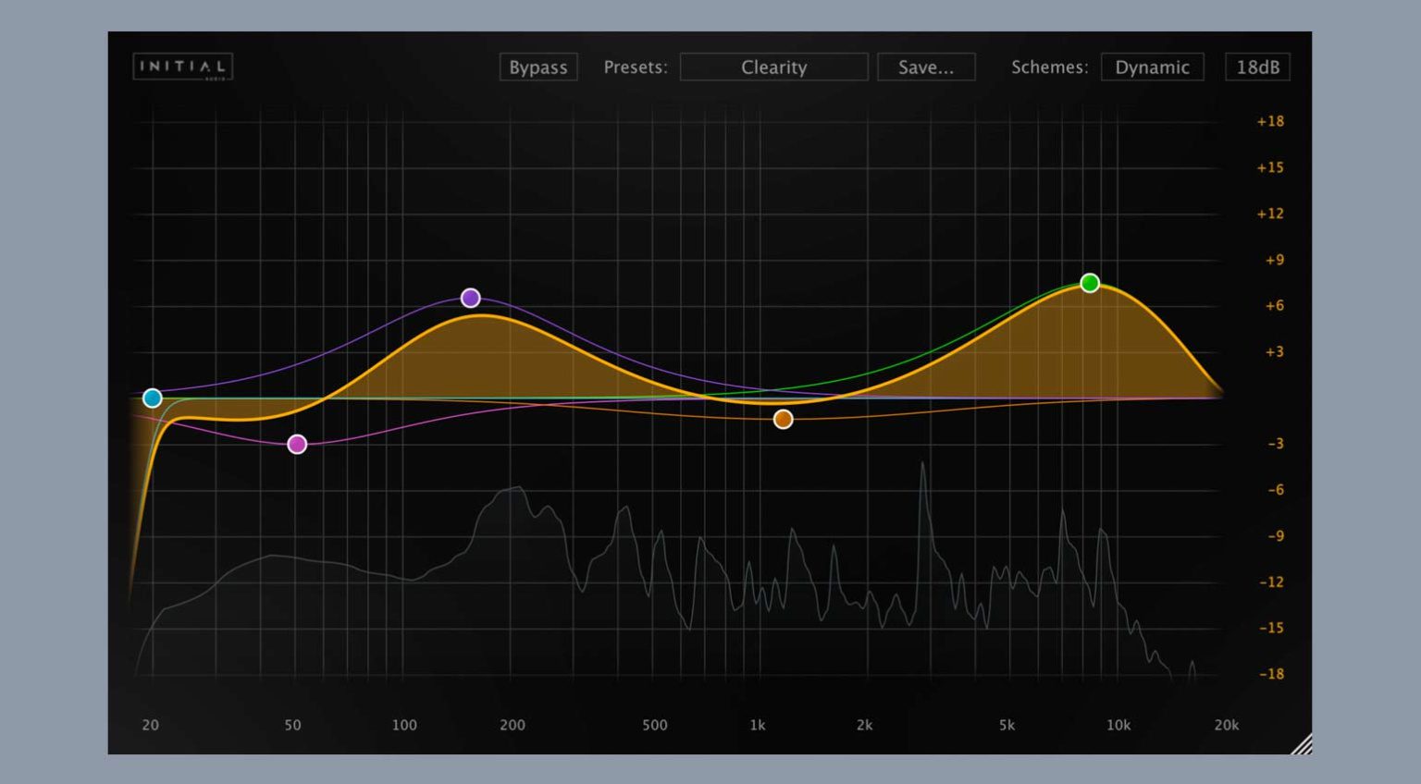The image size is (1421, 784).
Task: Click the Schemes menu label
Action: (x=1050, y=67)
